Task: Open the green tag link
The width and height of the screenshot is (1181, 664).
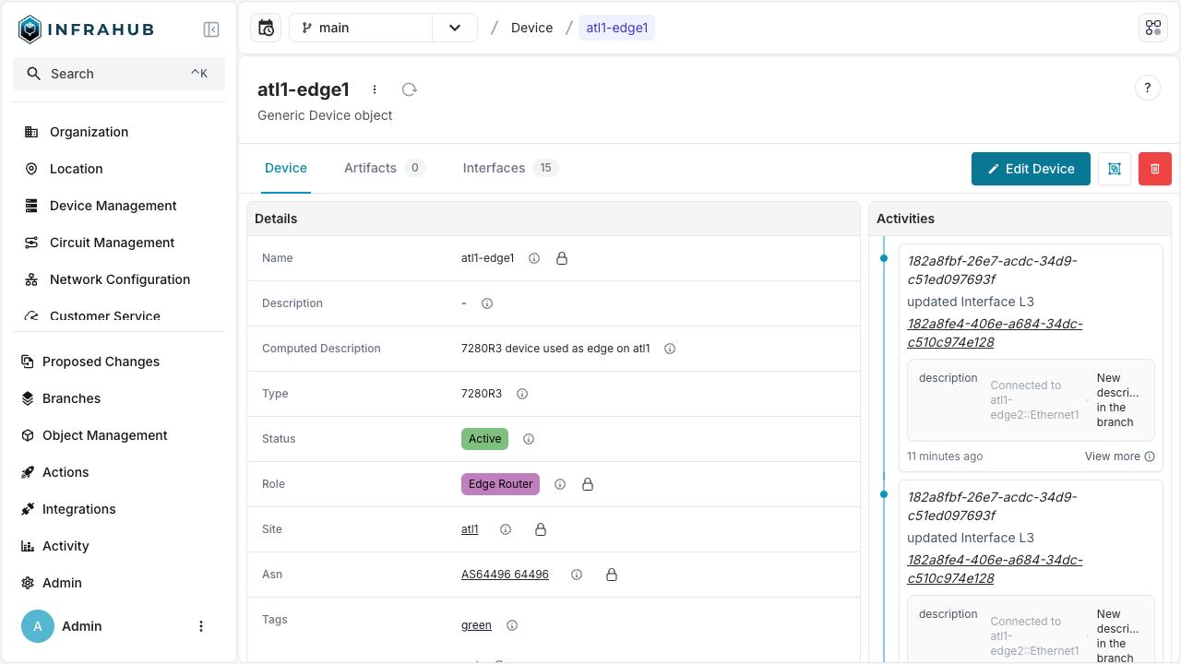Action: click(476, 625)
